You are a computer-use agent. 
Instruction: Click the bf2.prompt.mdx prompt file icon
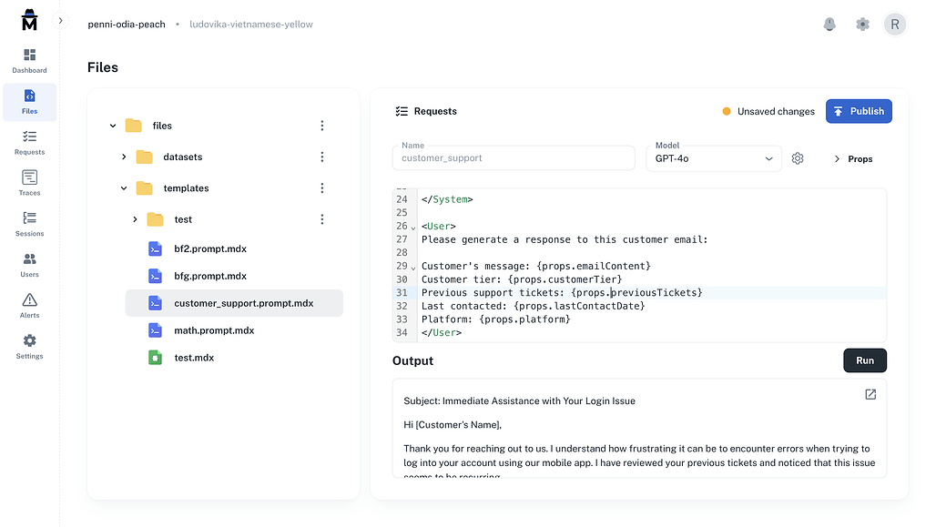[155, 248]
